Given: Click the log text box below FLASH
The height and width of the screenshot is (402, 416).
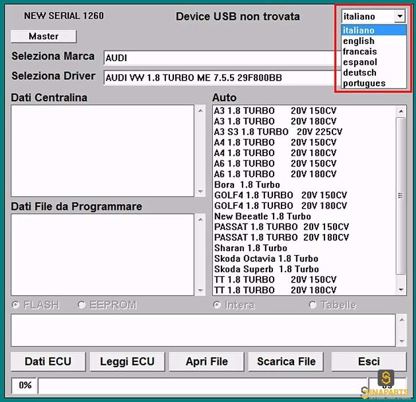Looking at the screenshot, I should click(x=203, y=330).
